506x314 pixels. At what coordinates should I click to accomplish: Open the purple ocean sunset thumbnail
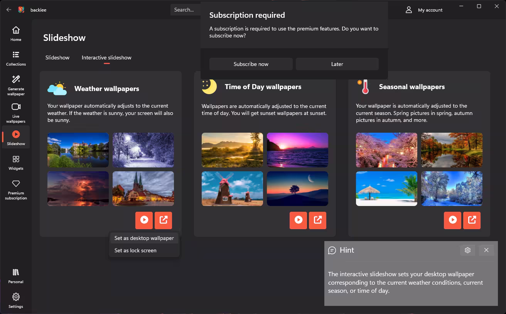coord(297,150)
